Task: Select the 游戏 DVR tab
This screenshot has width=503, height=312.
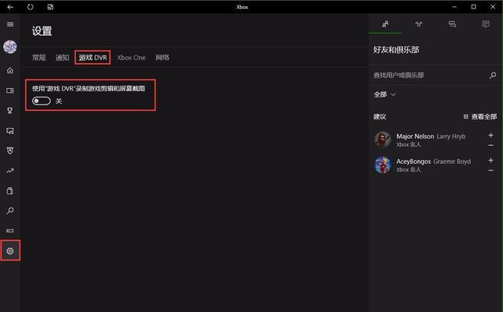Action: (93, 58)
